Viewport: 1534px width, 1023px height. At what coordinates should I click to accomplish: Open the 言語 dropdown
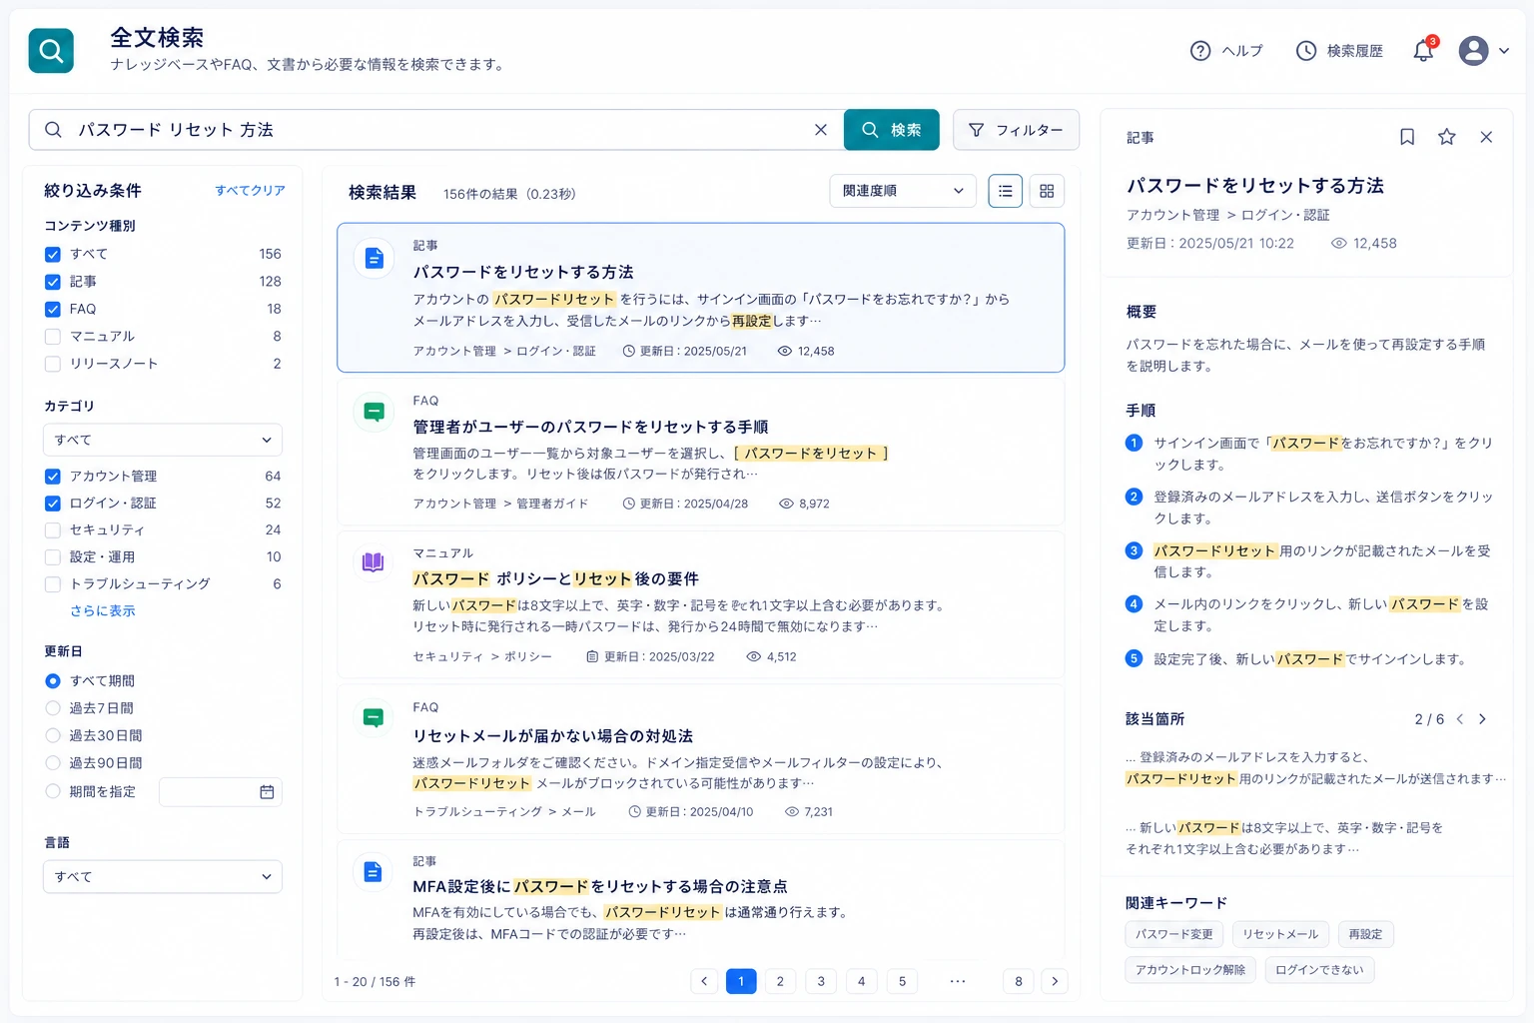163,876
